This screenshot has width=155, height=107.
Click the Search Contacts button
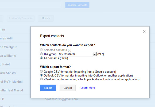77,5
